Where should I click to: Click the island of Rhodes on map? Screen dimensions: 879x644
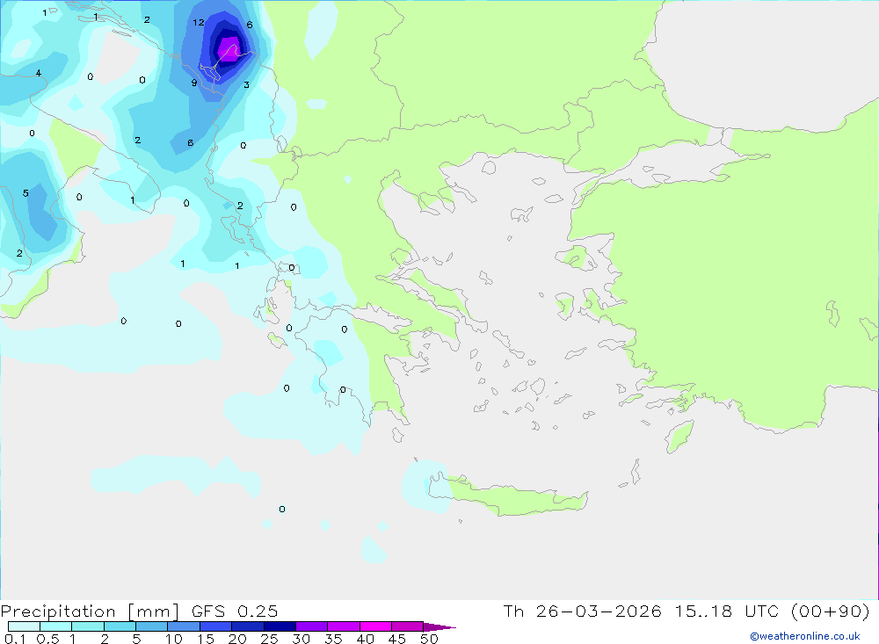pyautogui.click(x=679, y=437)
